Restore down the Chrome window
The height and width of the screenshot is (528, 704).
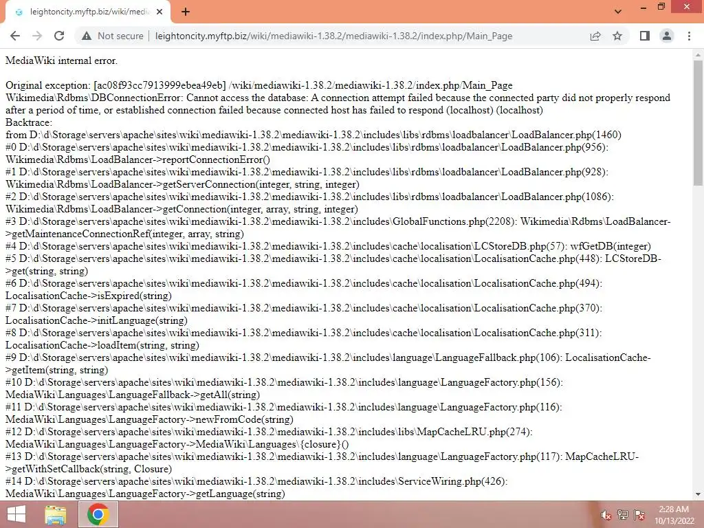point(661,7)
